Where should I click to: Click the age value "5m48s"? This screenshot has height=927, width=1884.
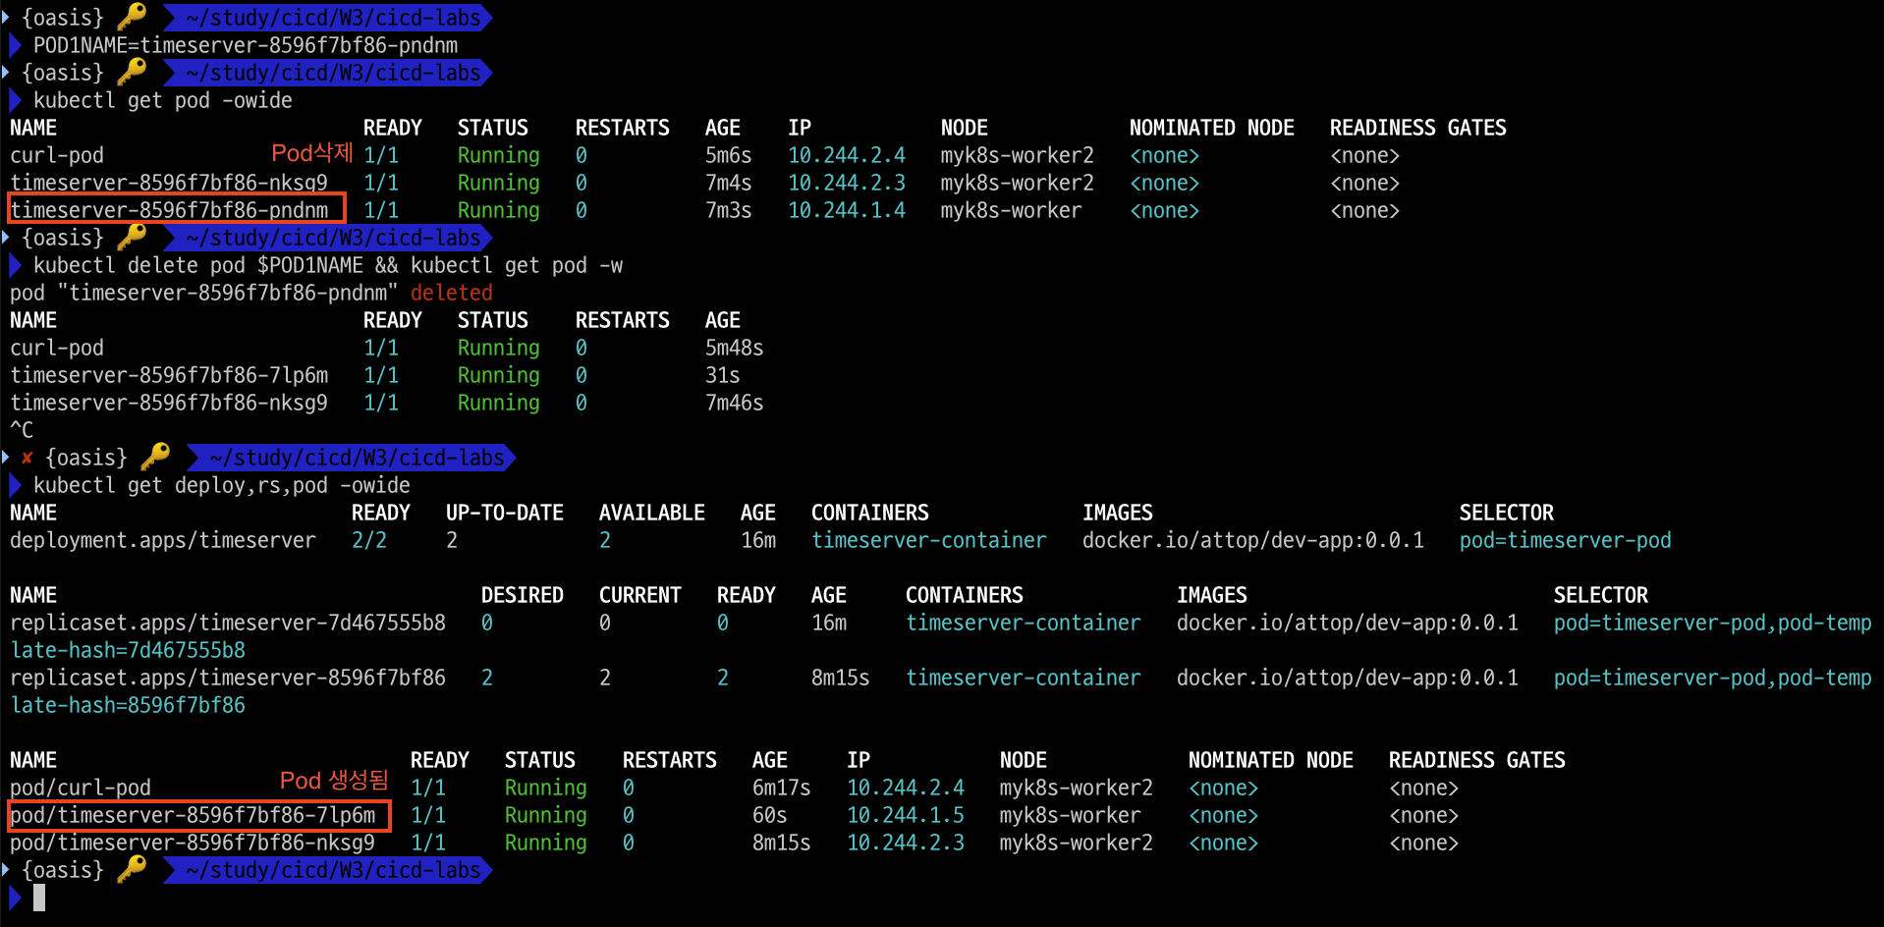[x=734, y=348]
